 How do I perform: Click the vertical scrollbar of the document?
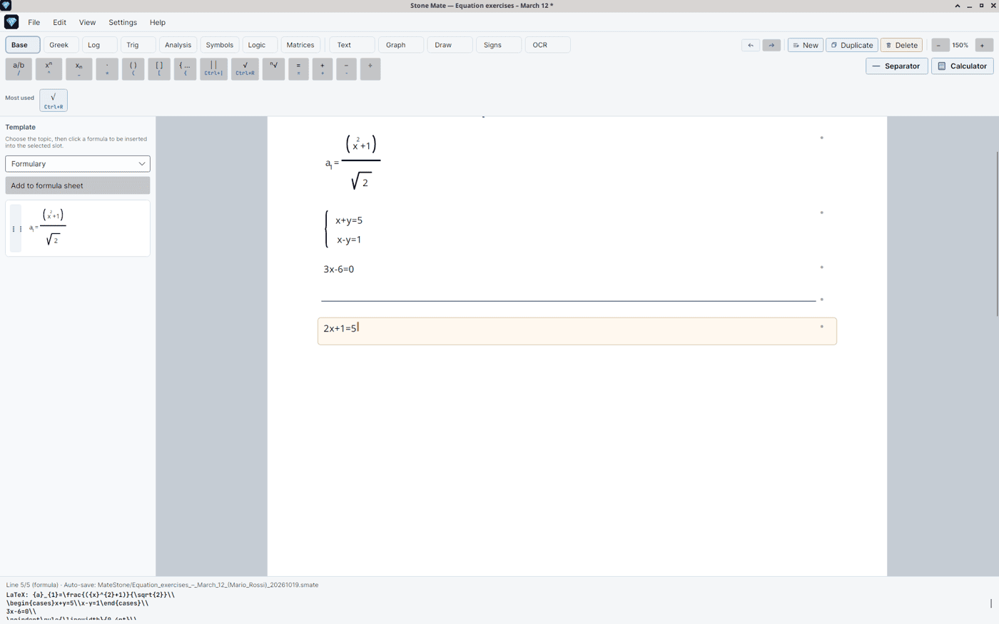tap(997, 234)
